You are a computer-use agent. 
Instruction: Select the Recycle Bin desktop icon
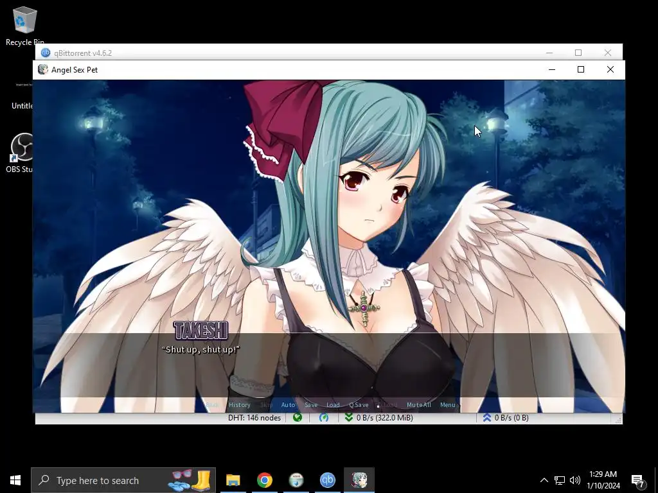point(25,26)
